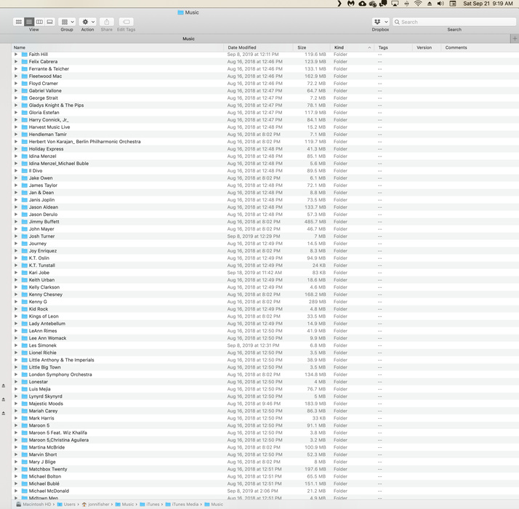519x509 pixels.
Task: Expand the Kelly Clarkson folder
Action: [x=16, y=287]
